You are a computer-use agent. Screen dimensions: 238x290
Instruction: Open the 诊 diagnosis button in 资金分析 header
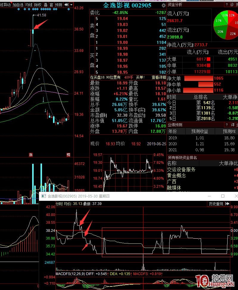point(232,4)
